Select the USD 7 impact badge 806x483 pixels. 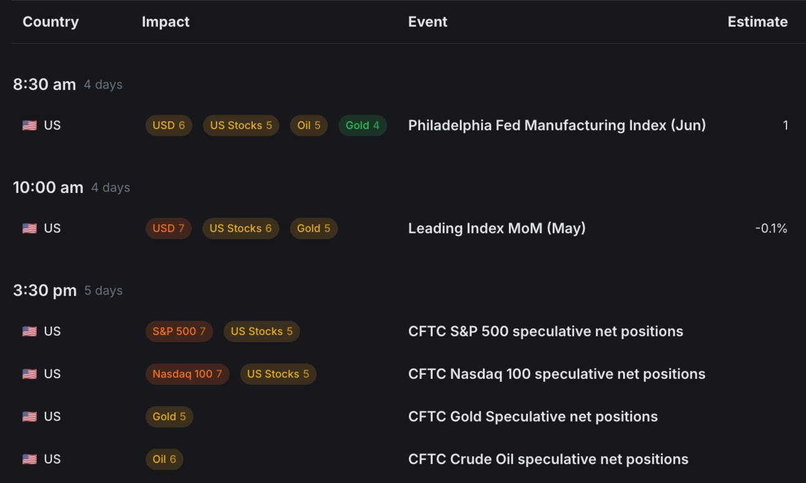tap(168, 228)
